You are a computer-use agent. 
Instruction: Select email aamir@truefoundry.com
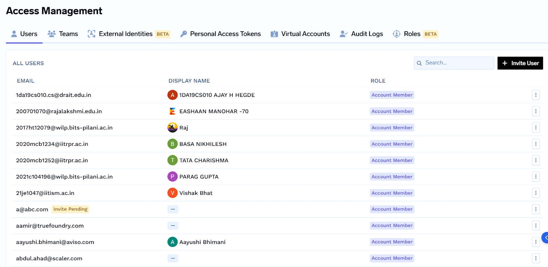tap(50, 226)
